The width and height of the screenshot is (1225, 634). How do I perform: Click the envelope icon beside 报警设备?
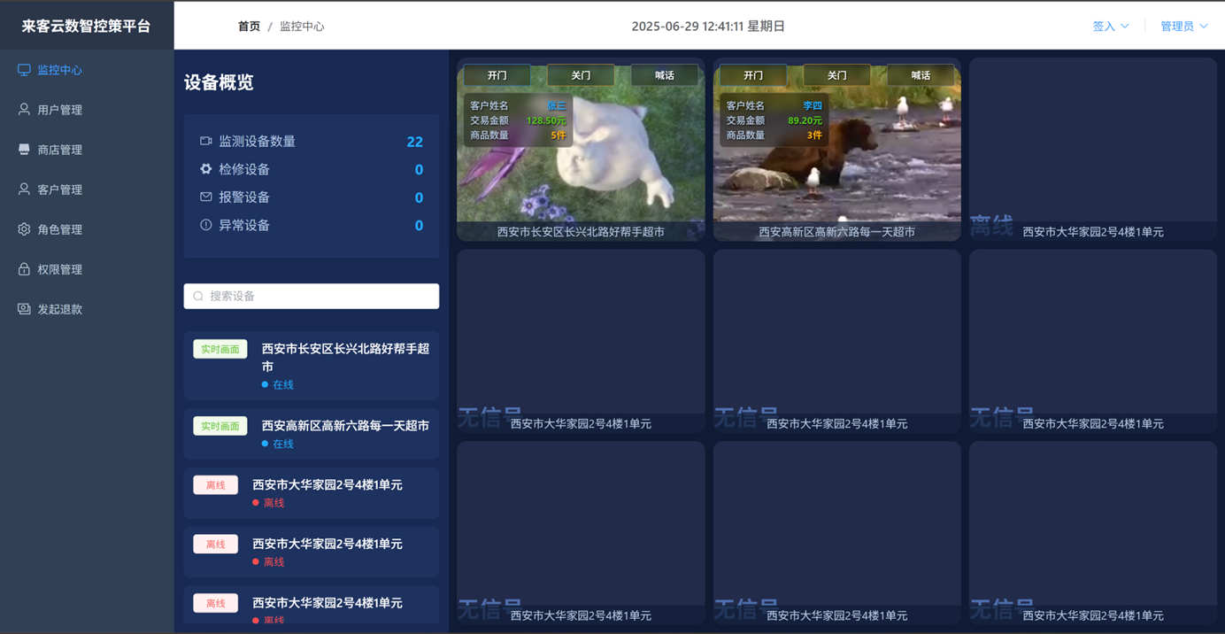tap(206, 197)
